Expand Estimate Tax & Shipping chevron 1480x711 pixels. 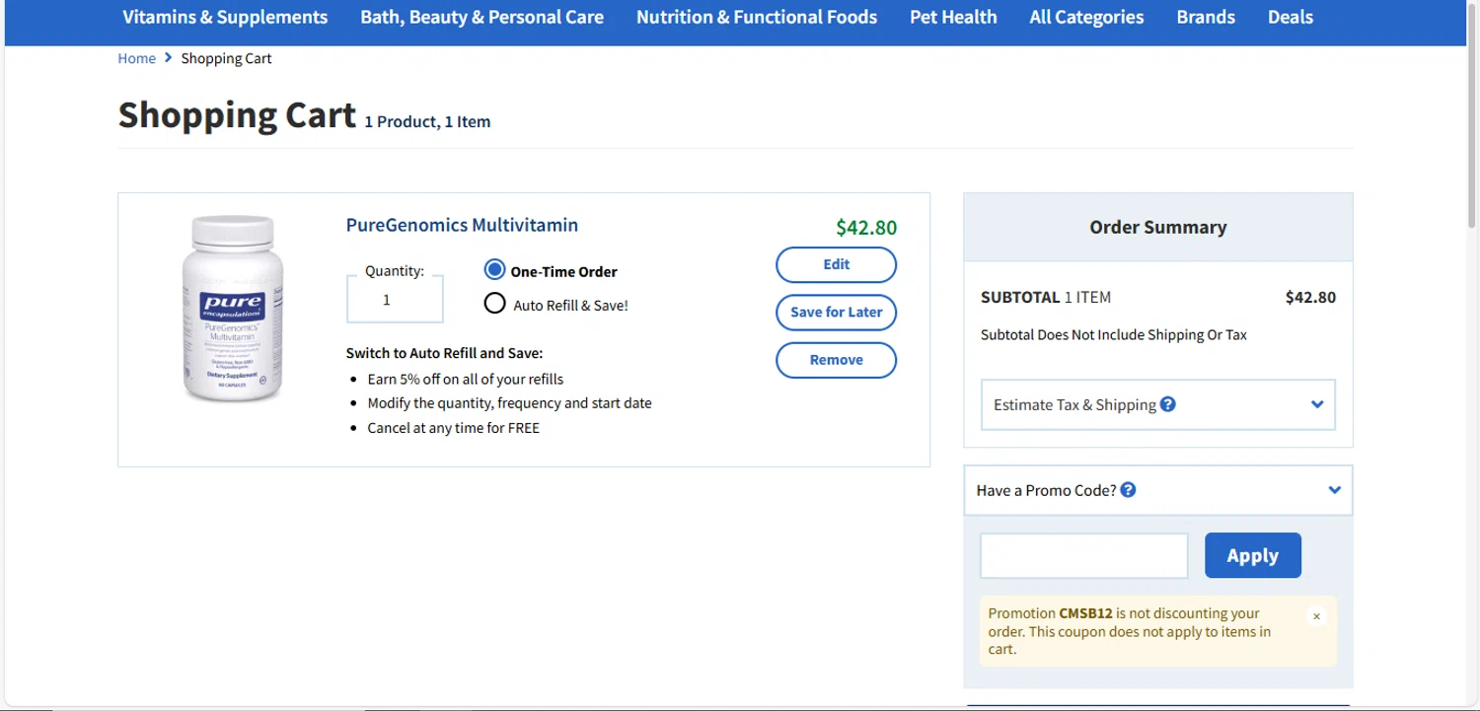(1317, 404)
